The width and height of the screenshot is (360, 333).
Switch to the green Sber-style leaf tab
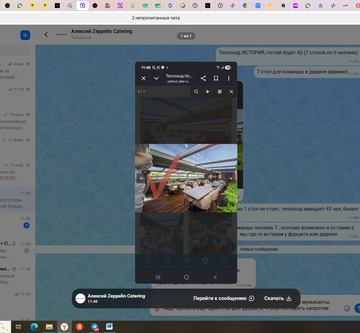coord(183,6)
